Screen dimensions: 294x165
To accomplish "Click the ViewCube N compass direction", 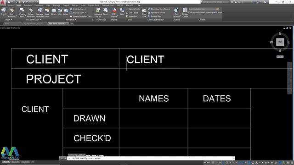I will coord(280,33).
